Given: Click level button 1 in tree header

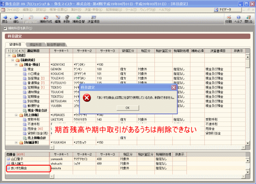Looking at the screenshot, I should [9, 51].
